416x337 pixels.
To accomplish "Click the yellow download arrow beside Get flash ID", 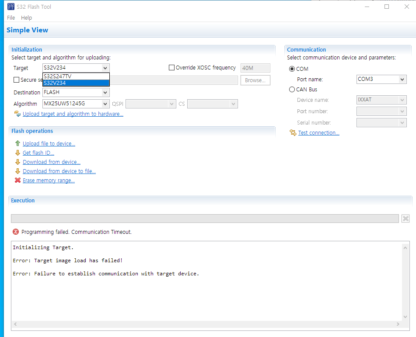I will pyautogui.click(x=17, y=153).
